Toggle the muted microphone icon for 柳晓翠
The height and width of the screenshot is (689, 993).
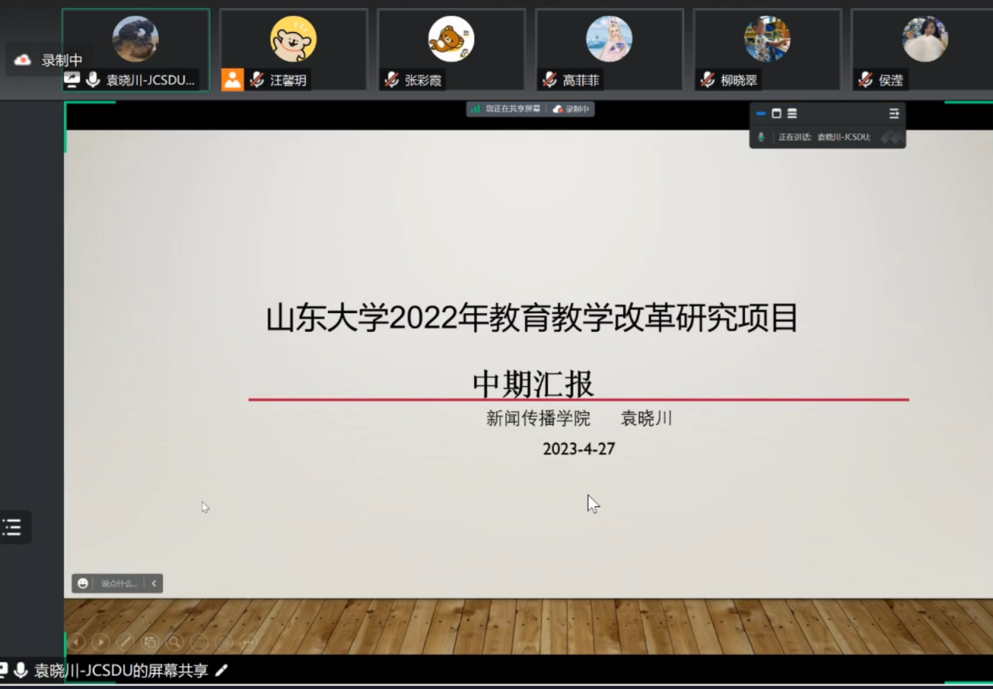pyautogui.click(x=708, y=80)
